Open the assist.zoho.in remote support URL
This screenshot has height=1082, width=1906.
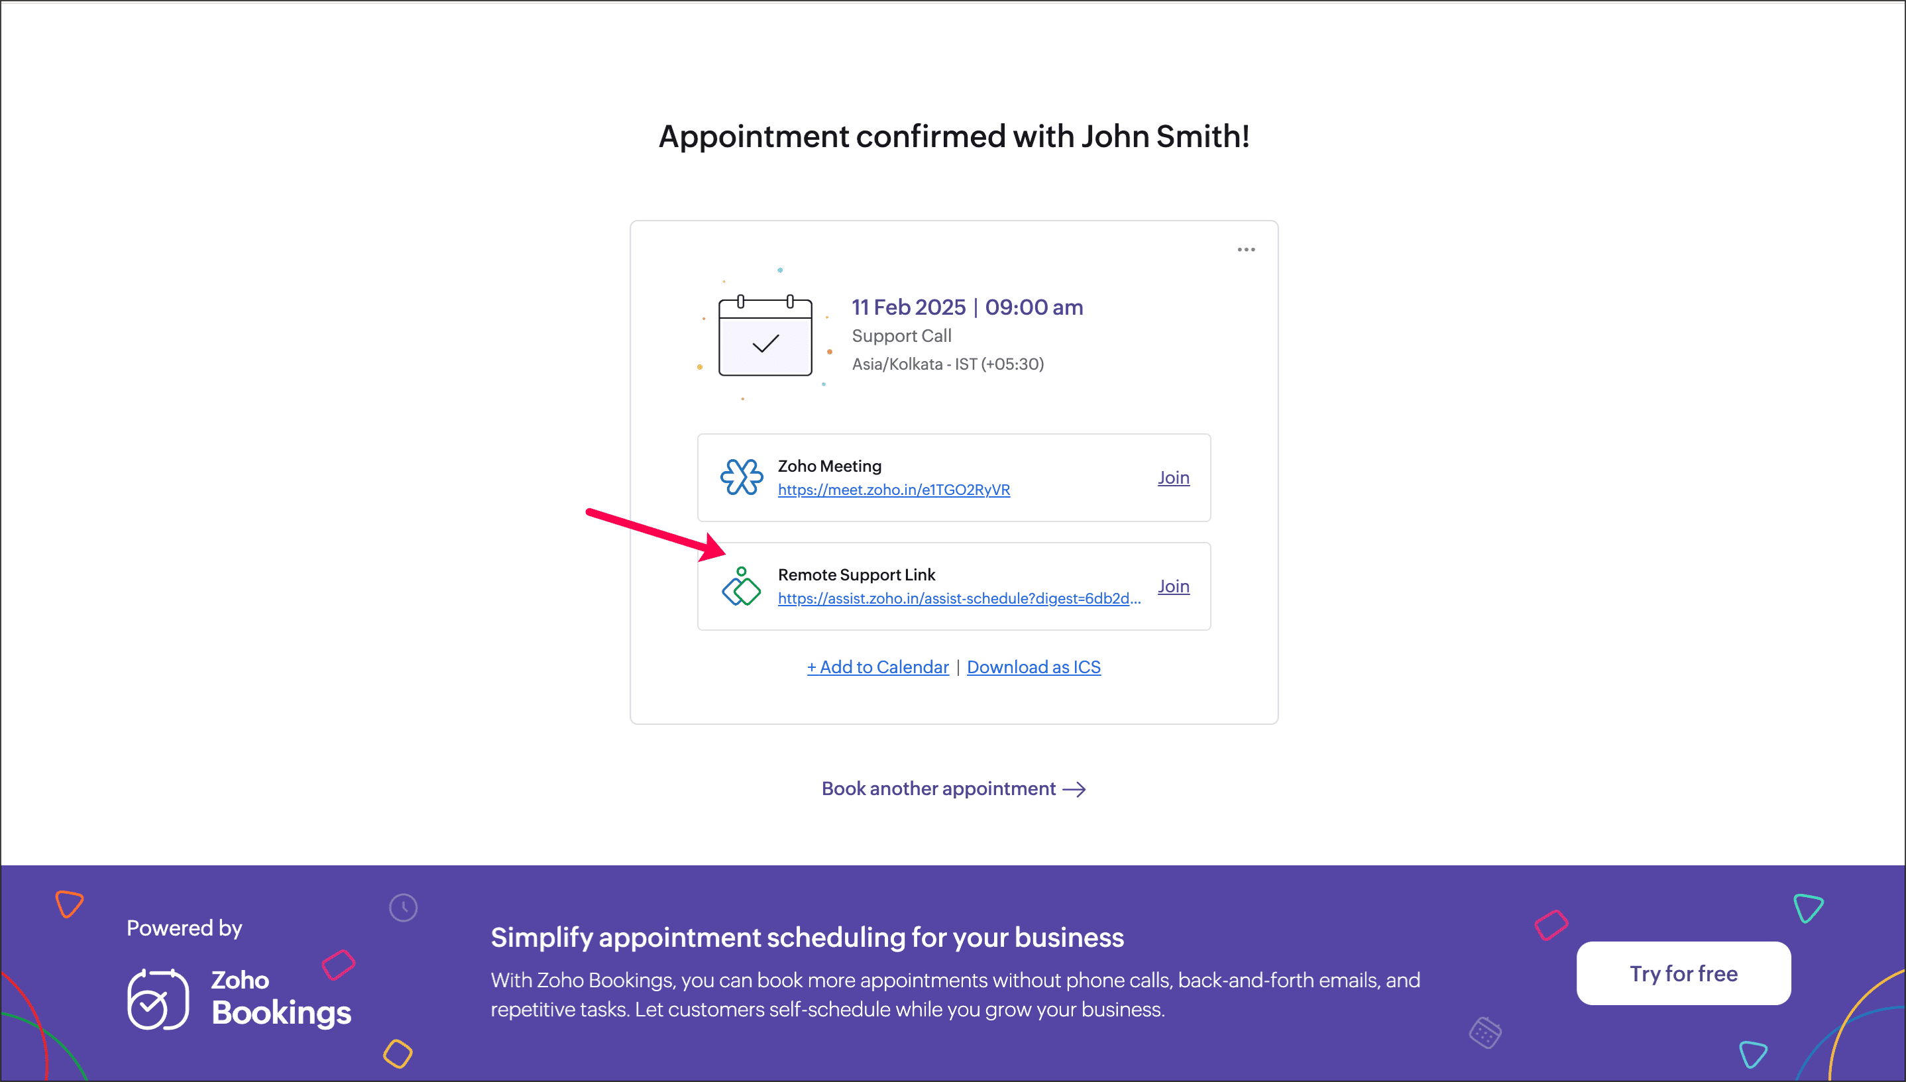[x=958, y=598]
